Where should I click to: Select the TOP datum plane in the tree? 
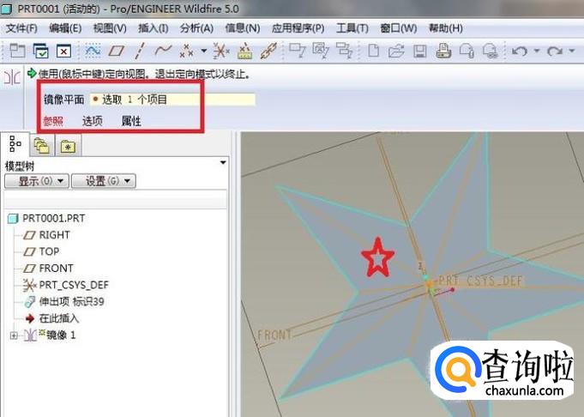[x=41, y=251]
